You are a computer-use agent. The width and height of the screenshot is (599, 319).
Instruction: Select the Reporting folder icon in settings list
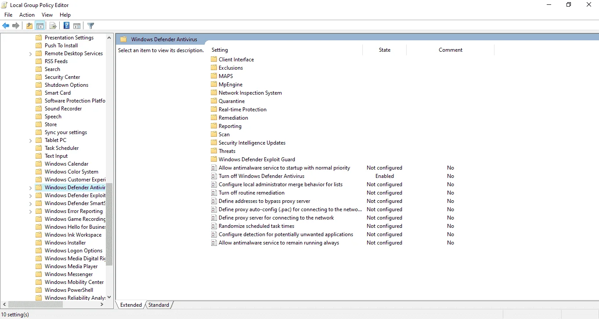pyautogui.click(x=214, y=126)
